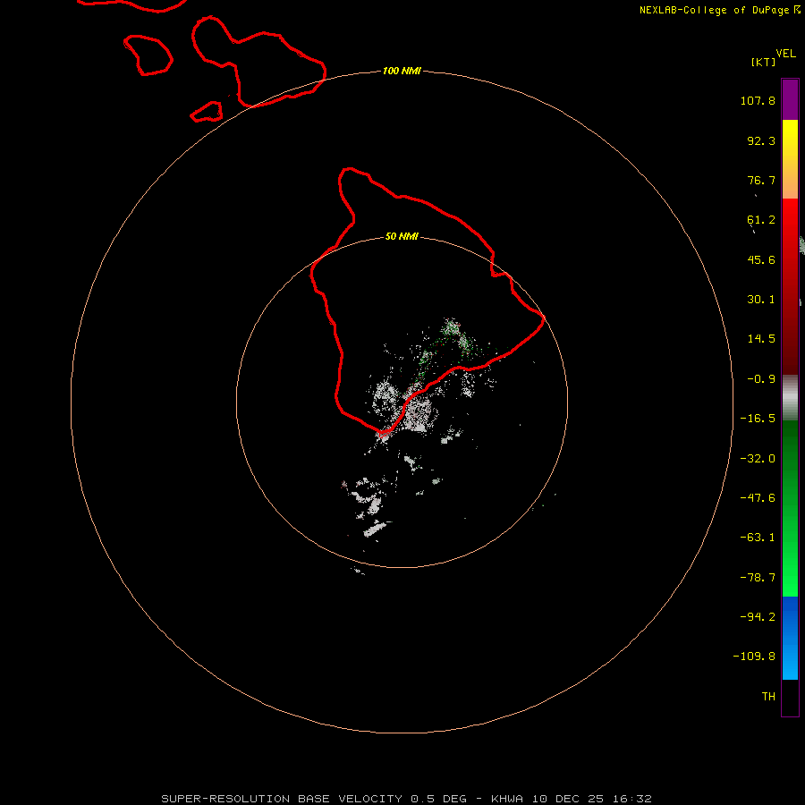
Task: Select the 30.1 velocity scale value
Action: coord(761,300)
